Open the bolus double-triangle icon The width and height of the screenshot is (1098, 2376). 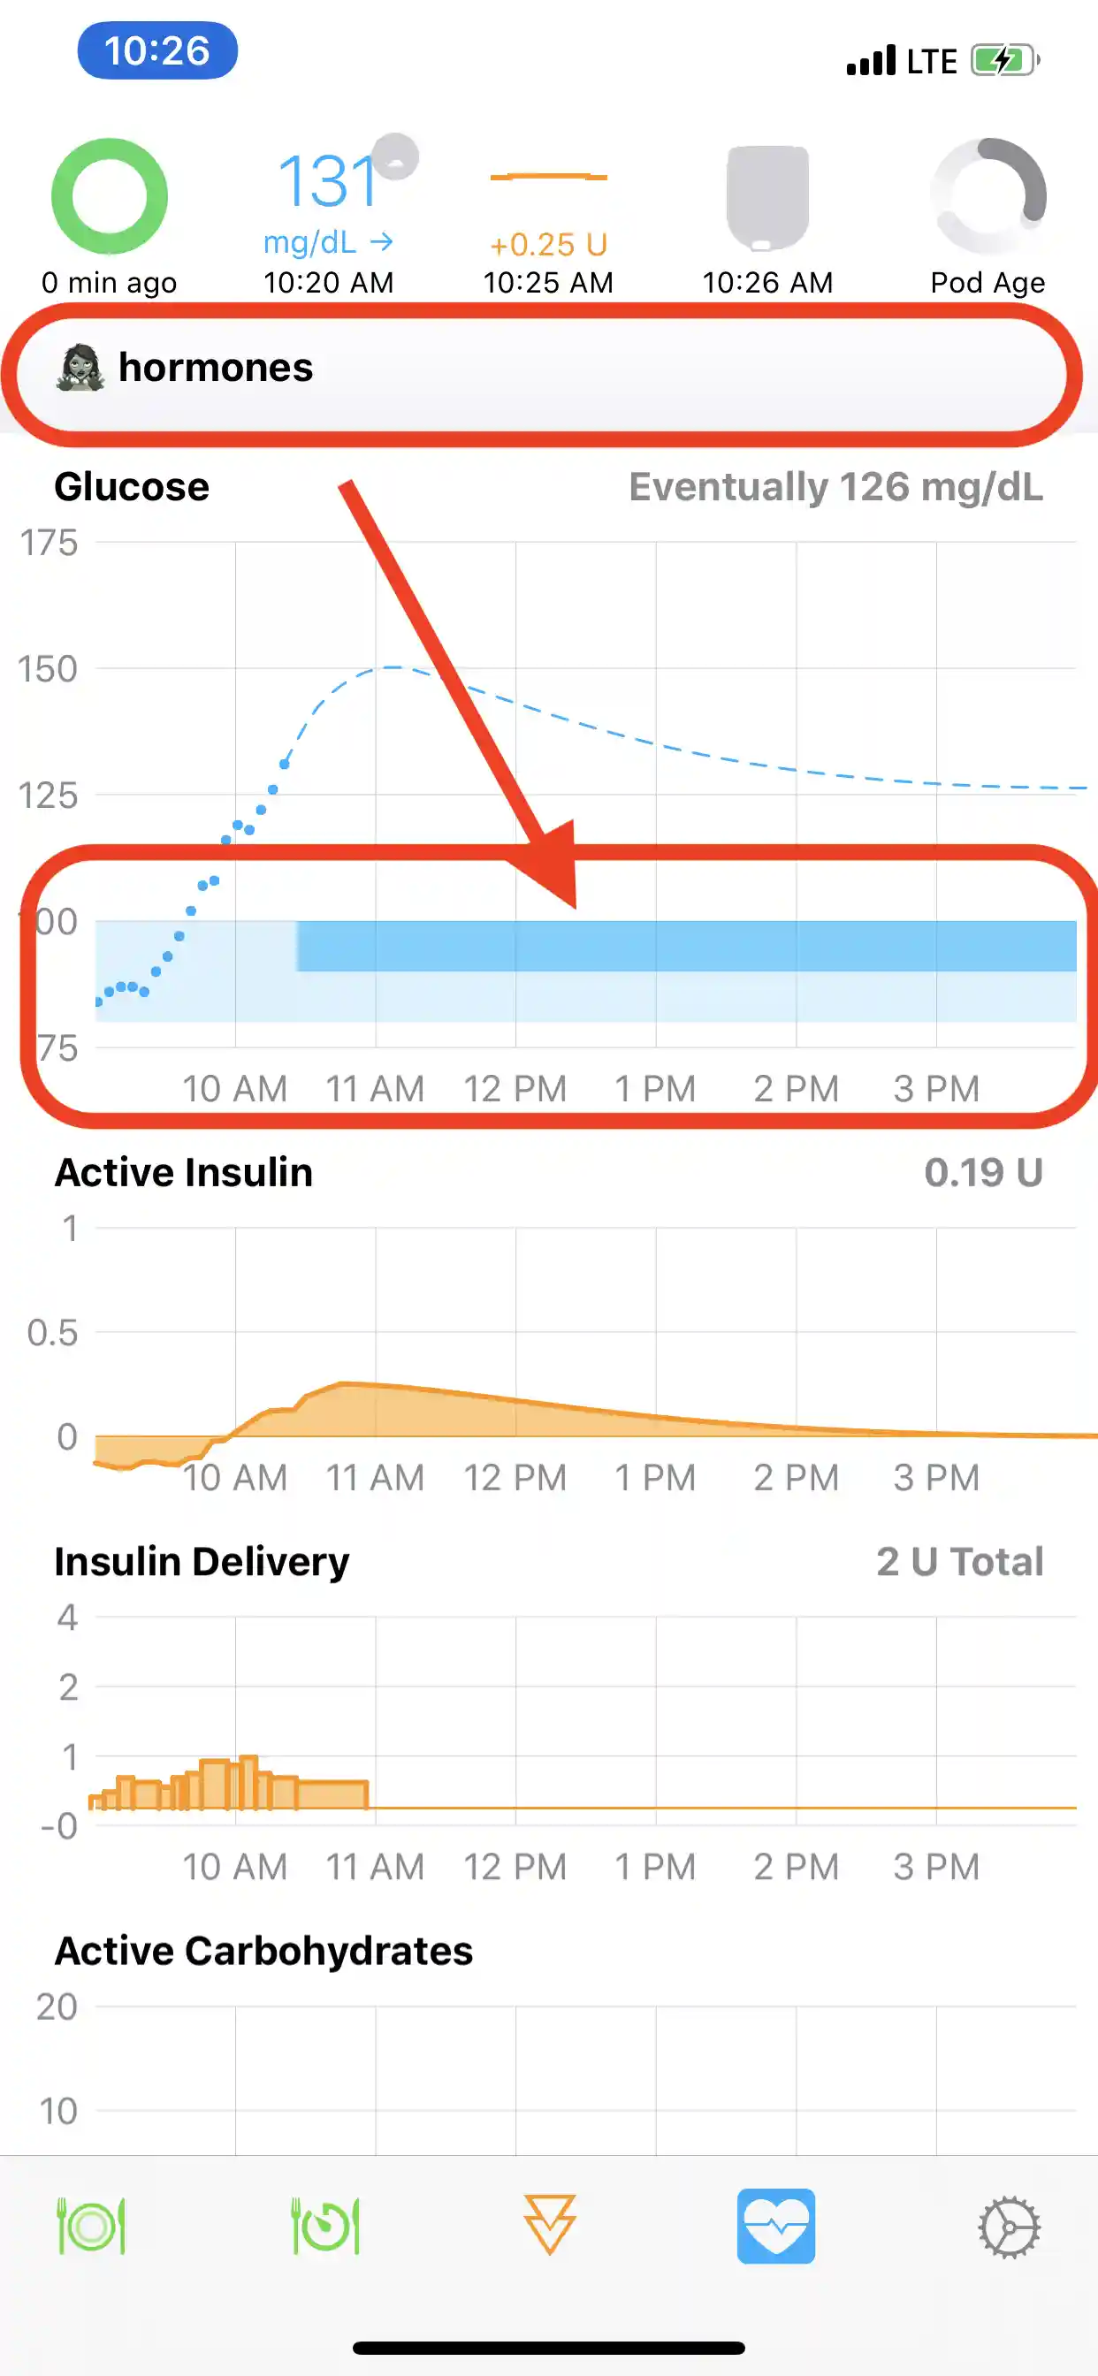click(550, 2225)
